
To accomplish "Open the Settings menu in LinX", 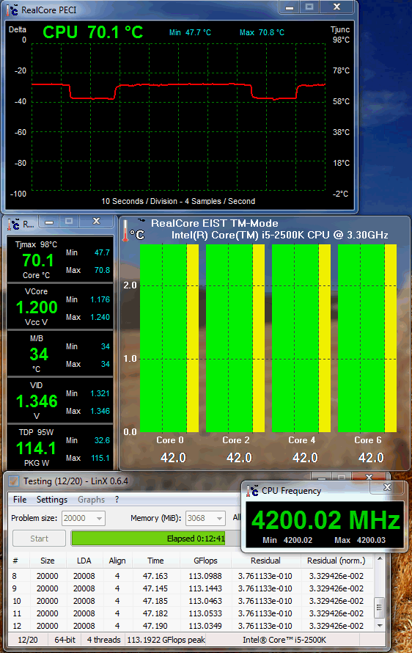I will 52,500.
